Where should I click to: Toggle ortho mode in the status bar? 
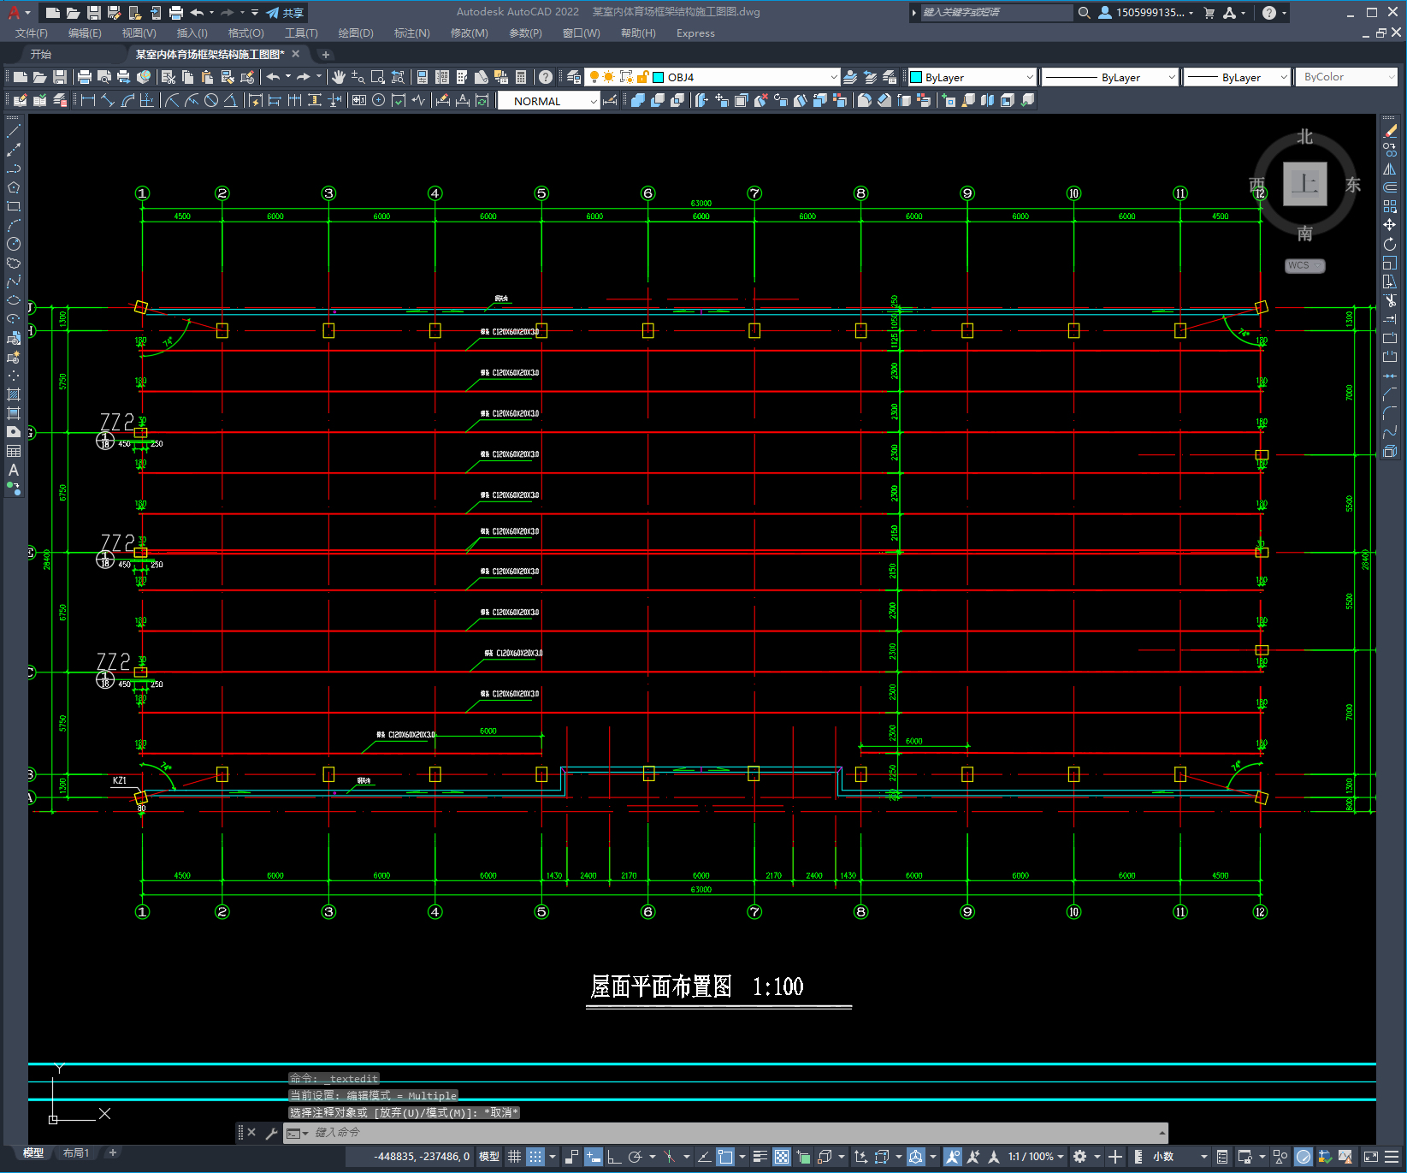click(x=614, y=1157)
